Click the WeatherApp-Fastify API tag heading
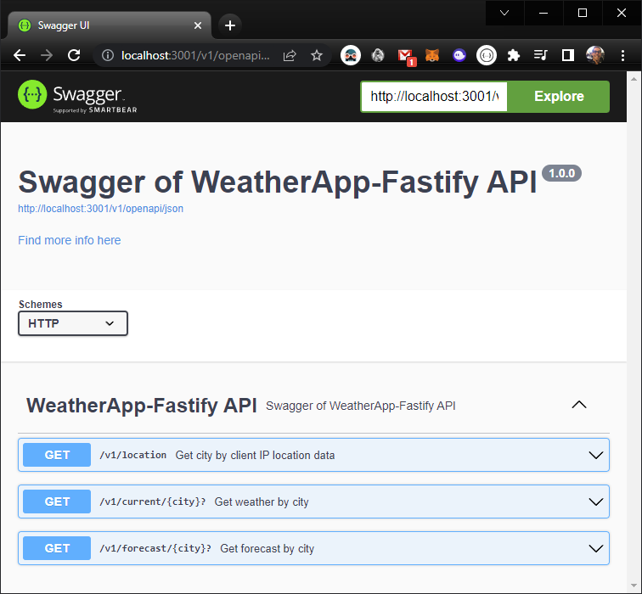 141,406
